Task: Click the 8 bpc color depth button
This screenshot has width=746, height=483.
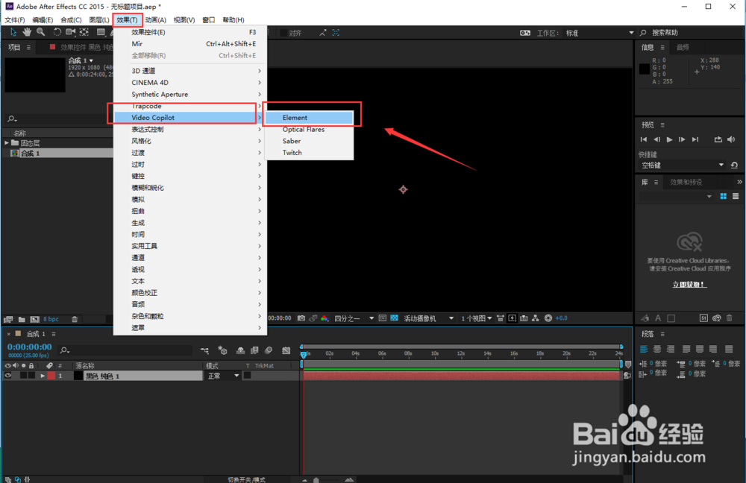Action: point(51,319)
